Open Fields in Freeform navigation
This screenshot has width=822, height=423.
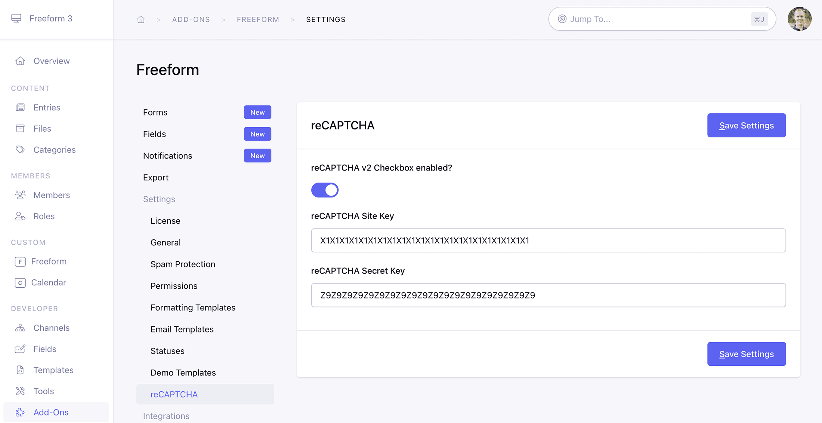click(x=154, y=134)
